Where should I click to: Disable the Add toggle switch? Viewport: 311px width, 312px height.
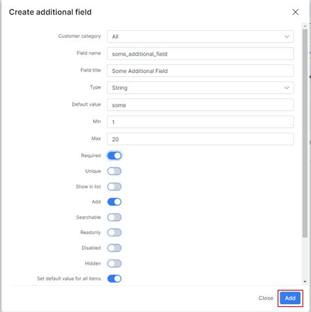click(114, 202)
